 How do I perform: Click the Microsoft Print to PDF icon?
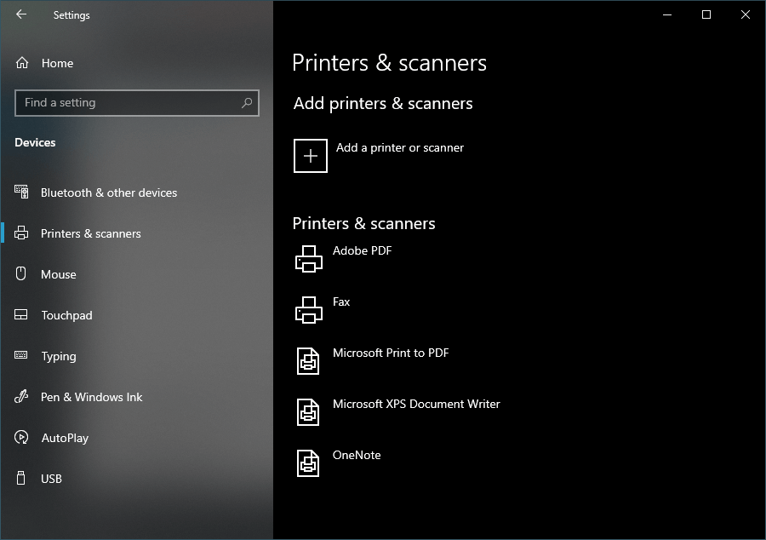pos(308,361)
